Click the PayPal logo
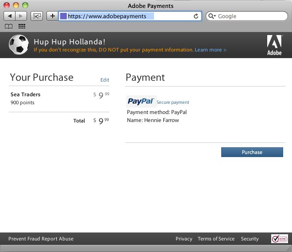The width and height of the screenshot is (292, 252). (141, 102)
